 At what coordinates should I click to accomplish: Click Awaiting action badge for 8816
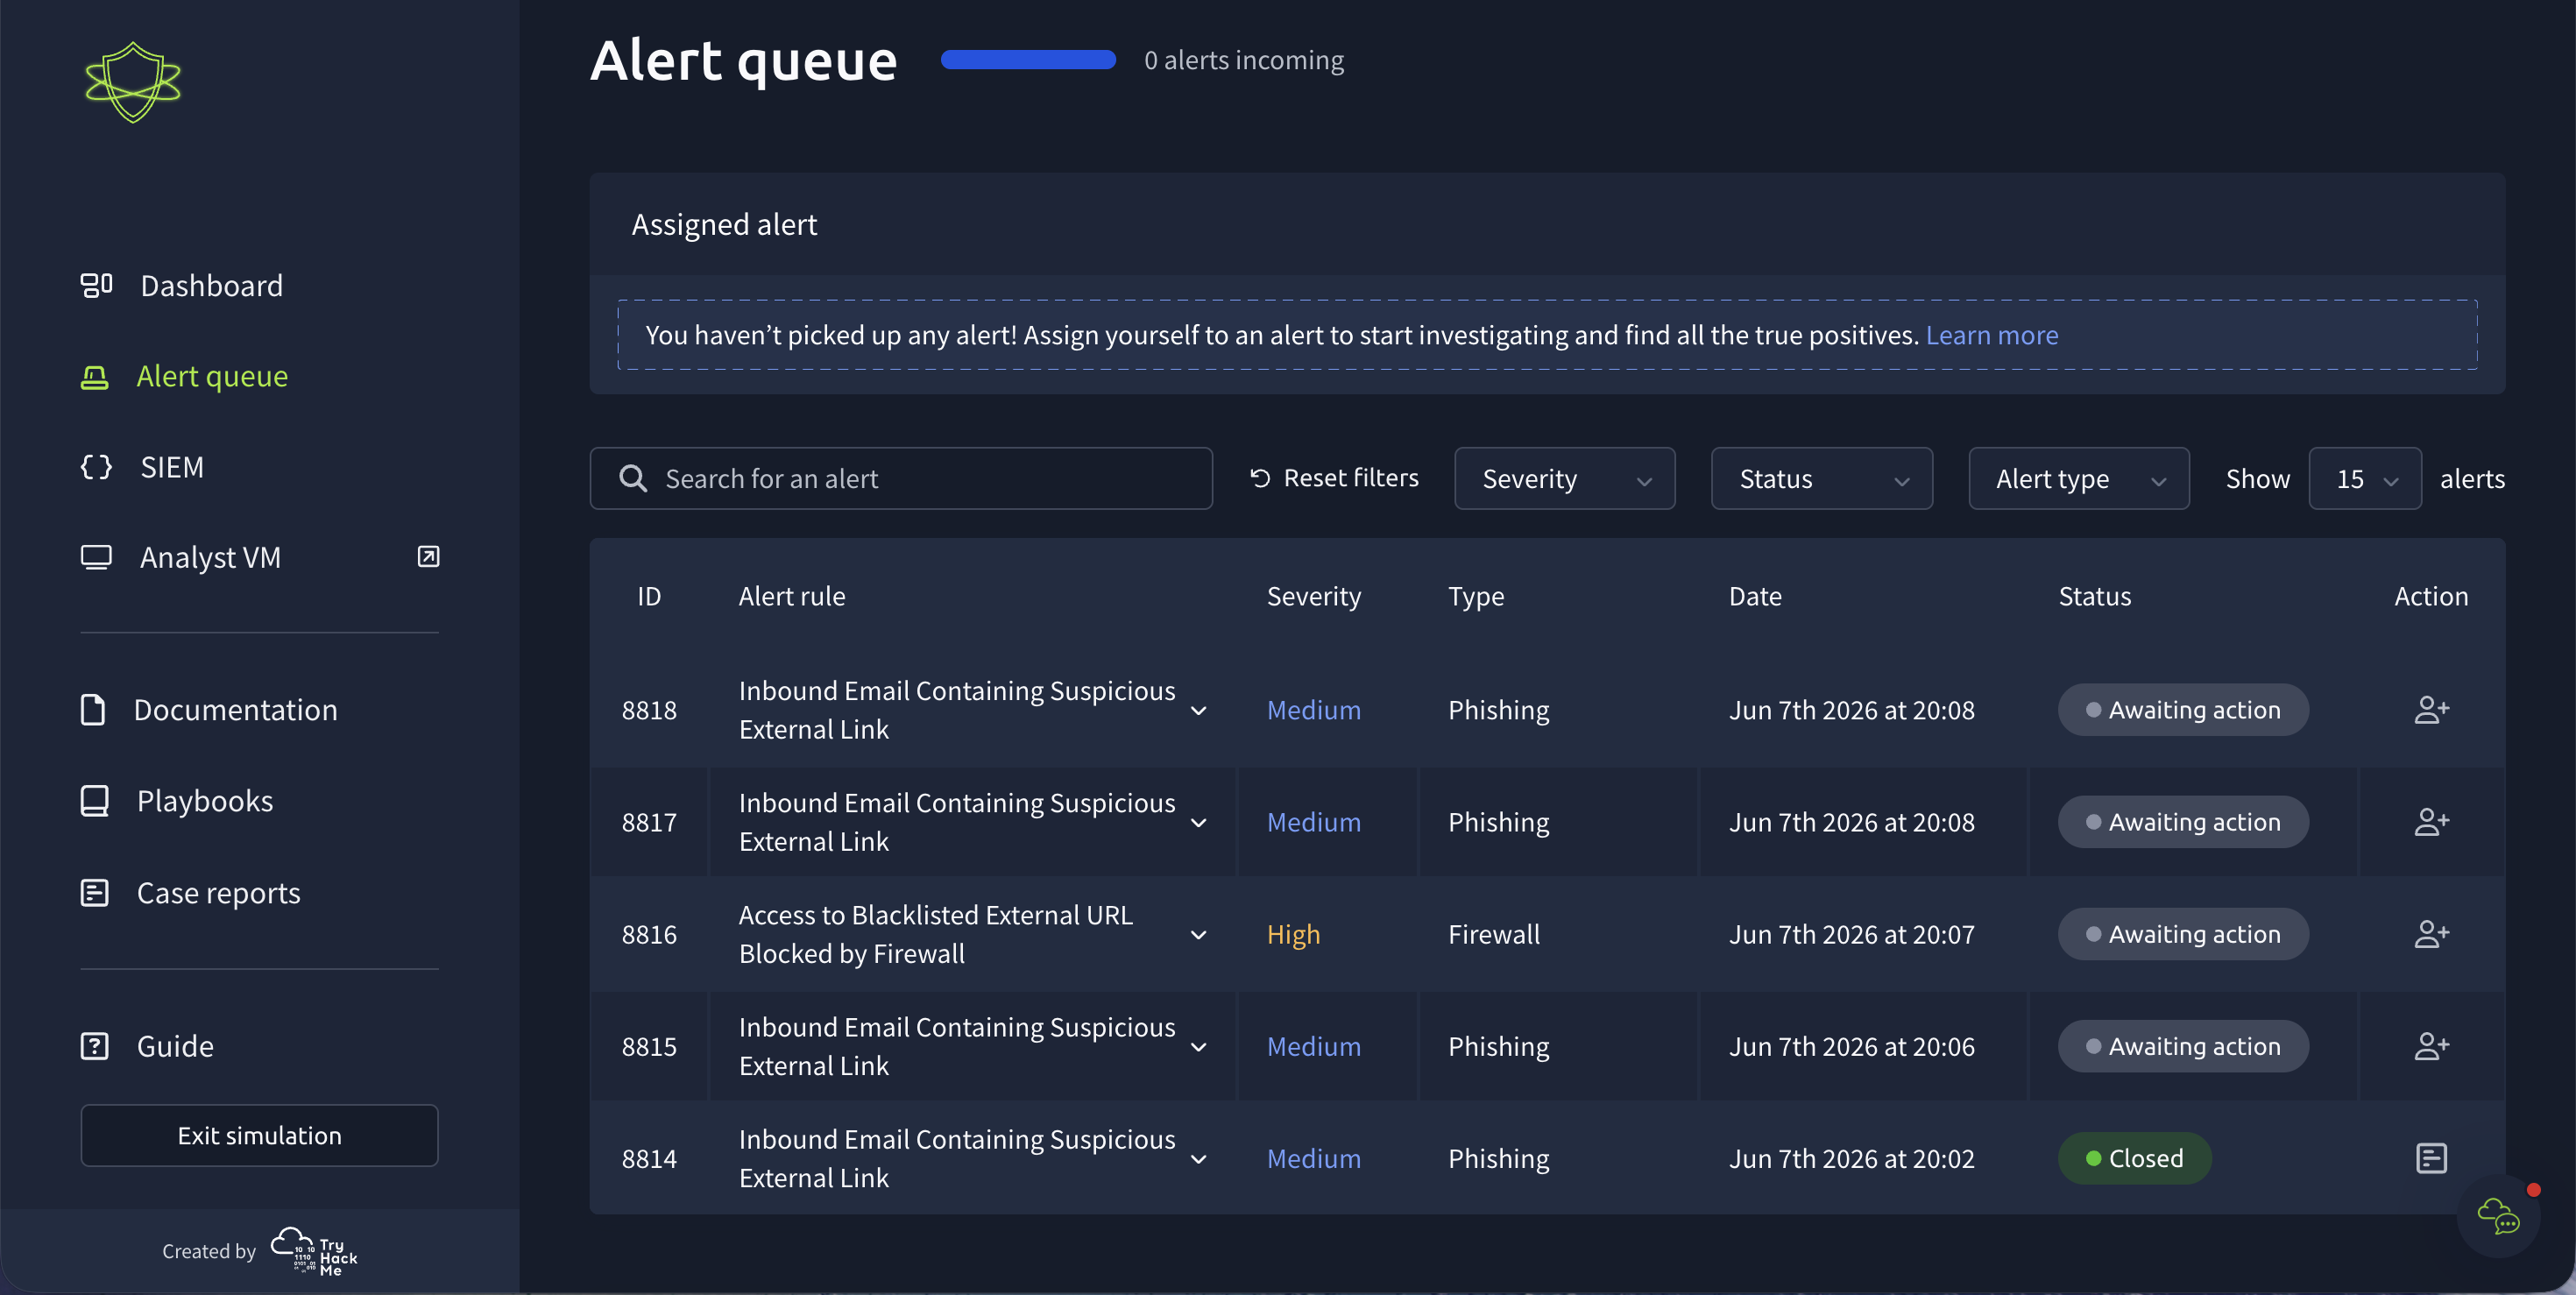point(2183,934)
